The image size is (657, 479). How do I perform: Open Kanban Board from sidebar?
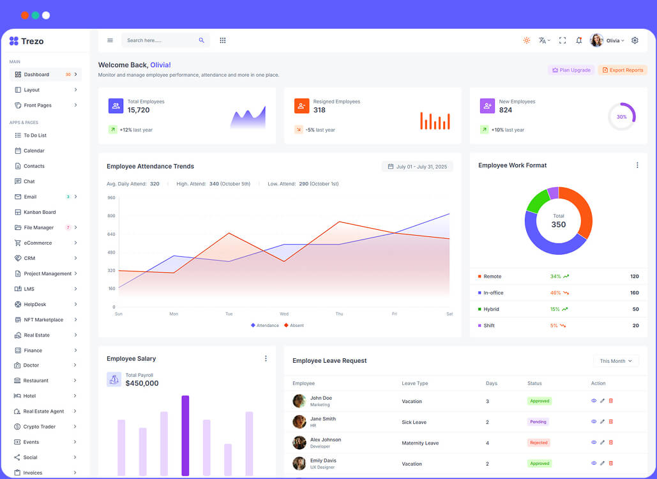point(40,212)
